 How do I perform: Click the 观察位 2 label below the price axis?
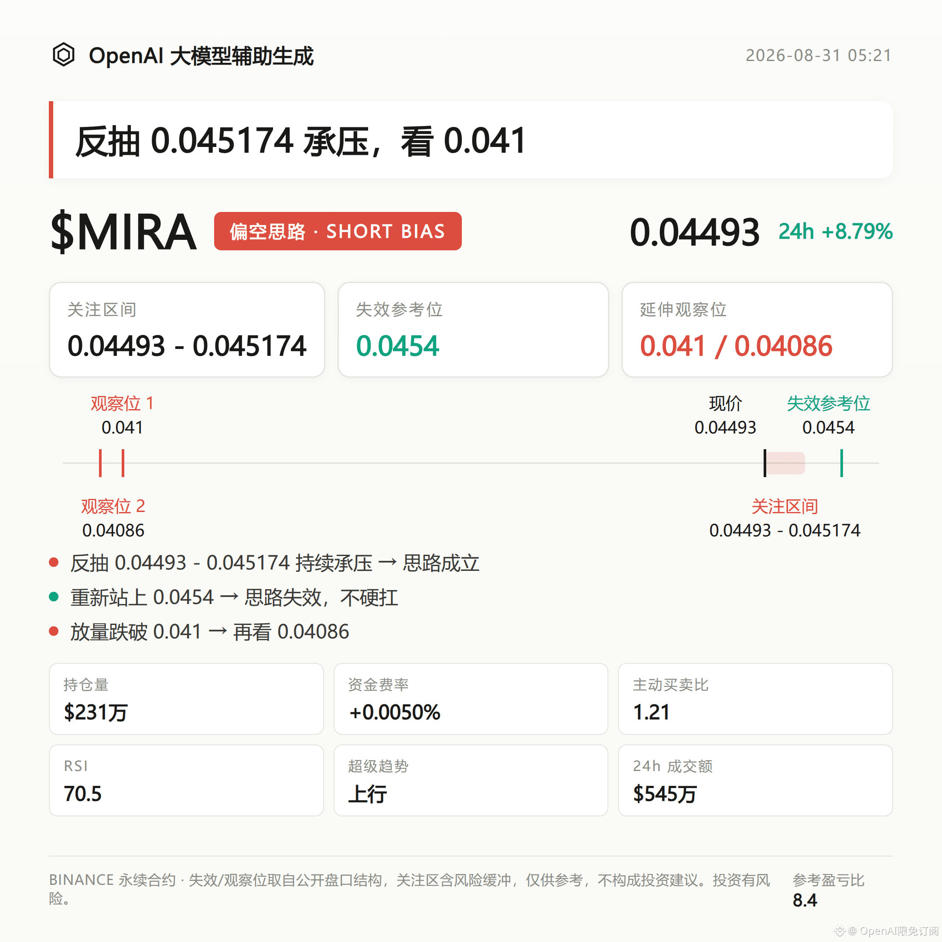point(113,506)
